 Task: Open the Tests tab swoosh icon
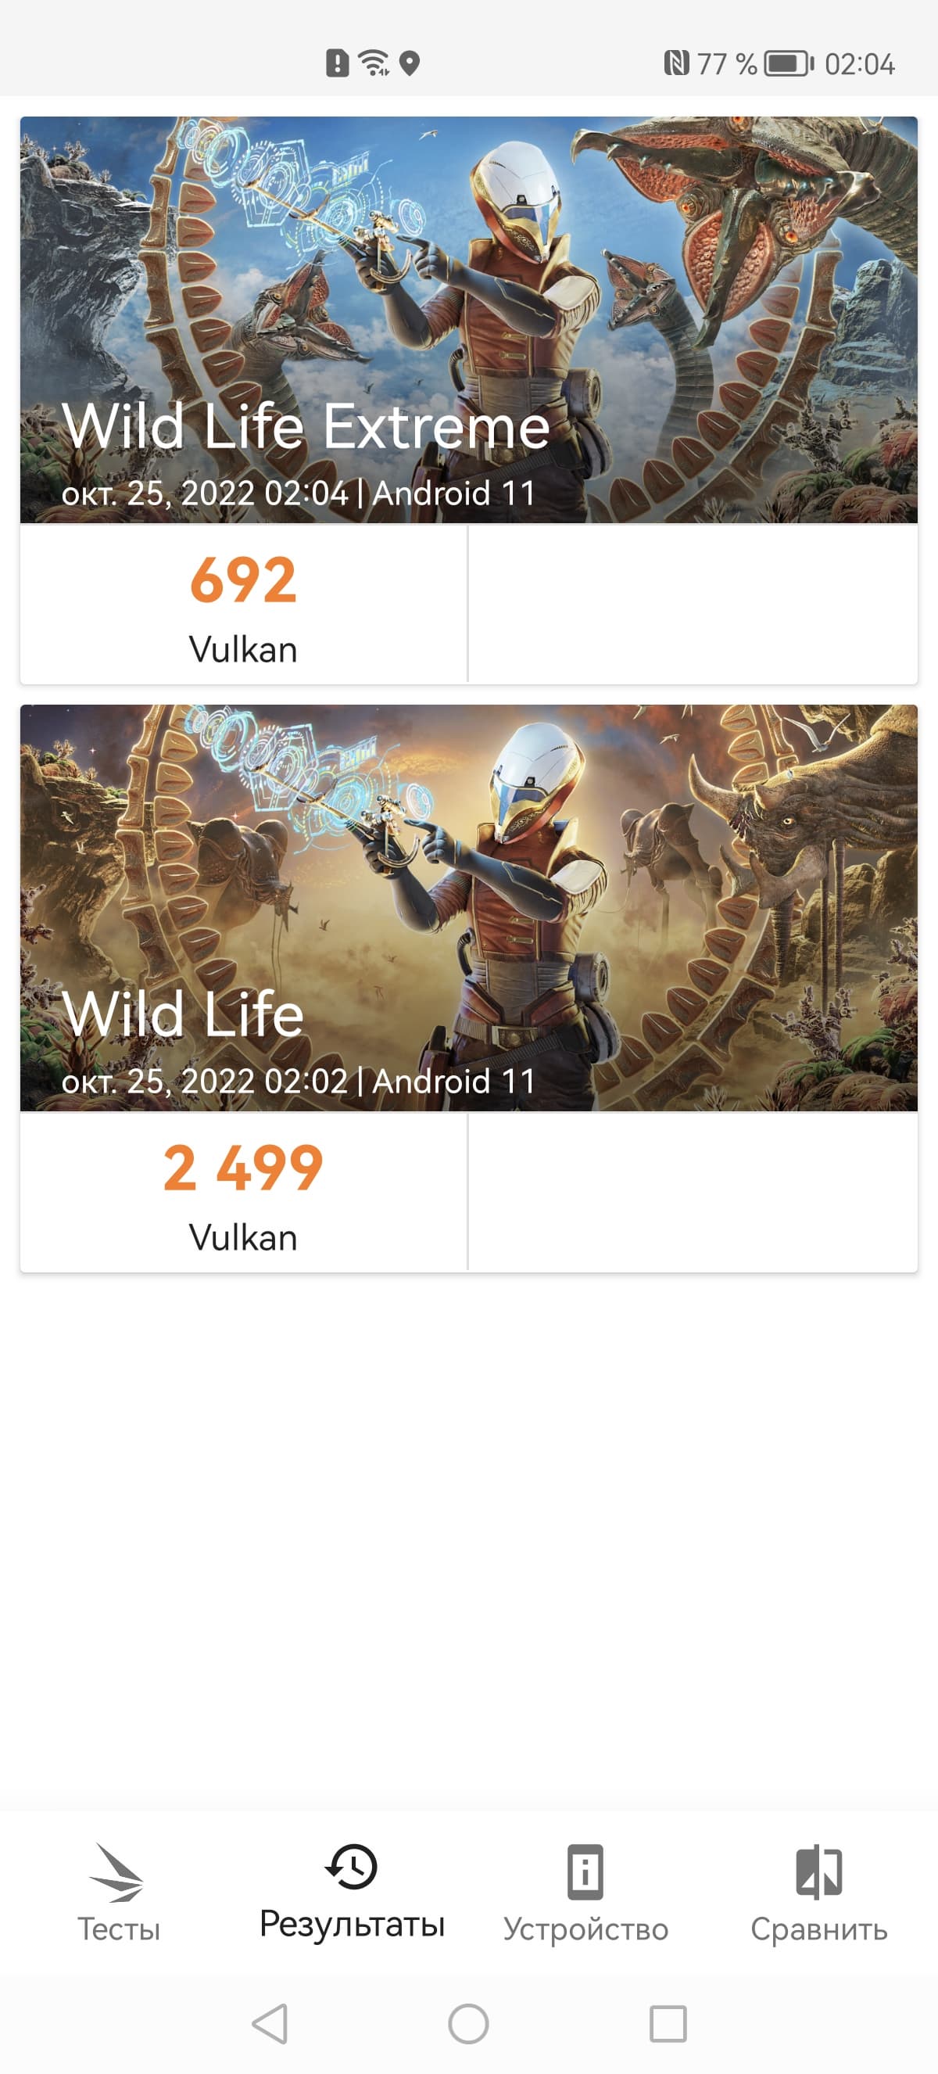tap(117, 1873)
